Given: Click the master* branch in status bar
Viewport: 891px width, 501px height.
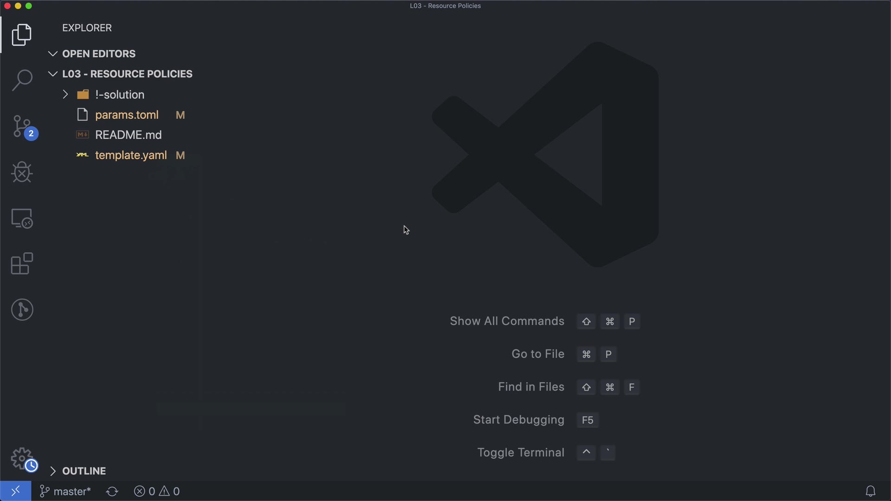Looking at the screenshot, I should (x=66, y=491).
